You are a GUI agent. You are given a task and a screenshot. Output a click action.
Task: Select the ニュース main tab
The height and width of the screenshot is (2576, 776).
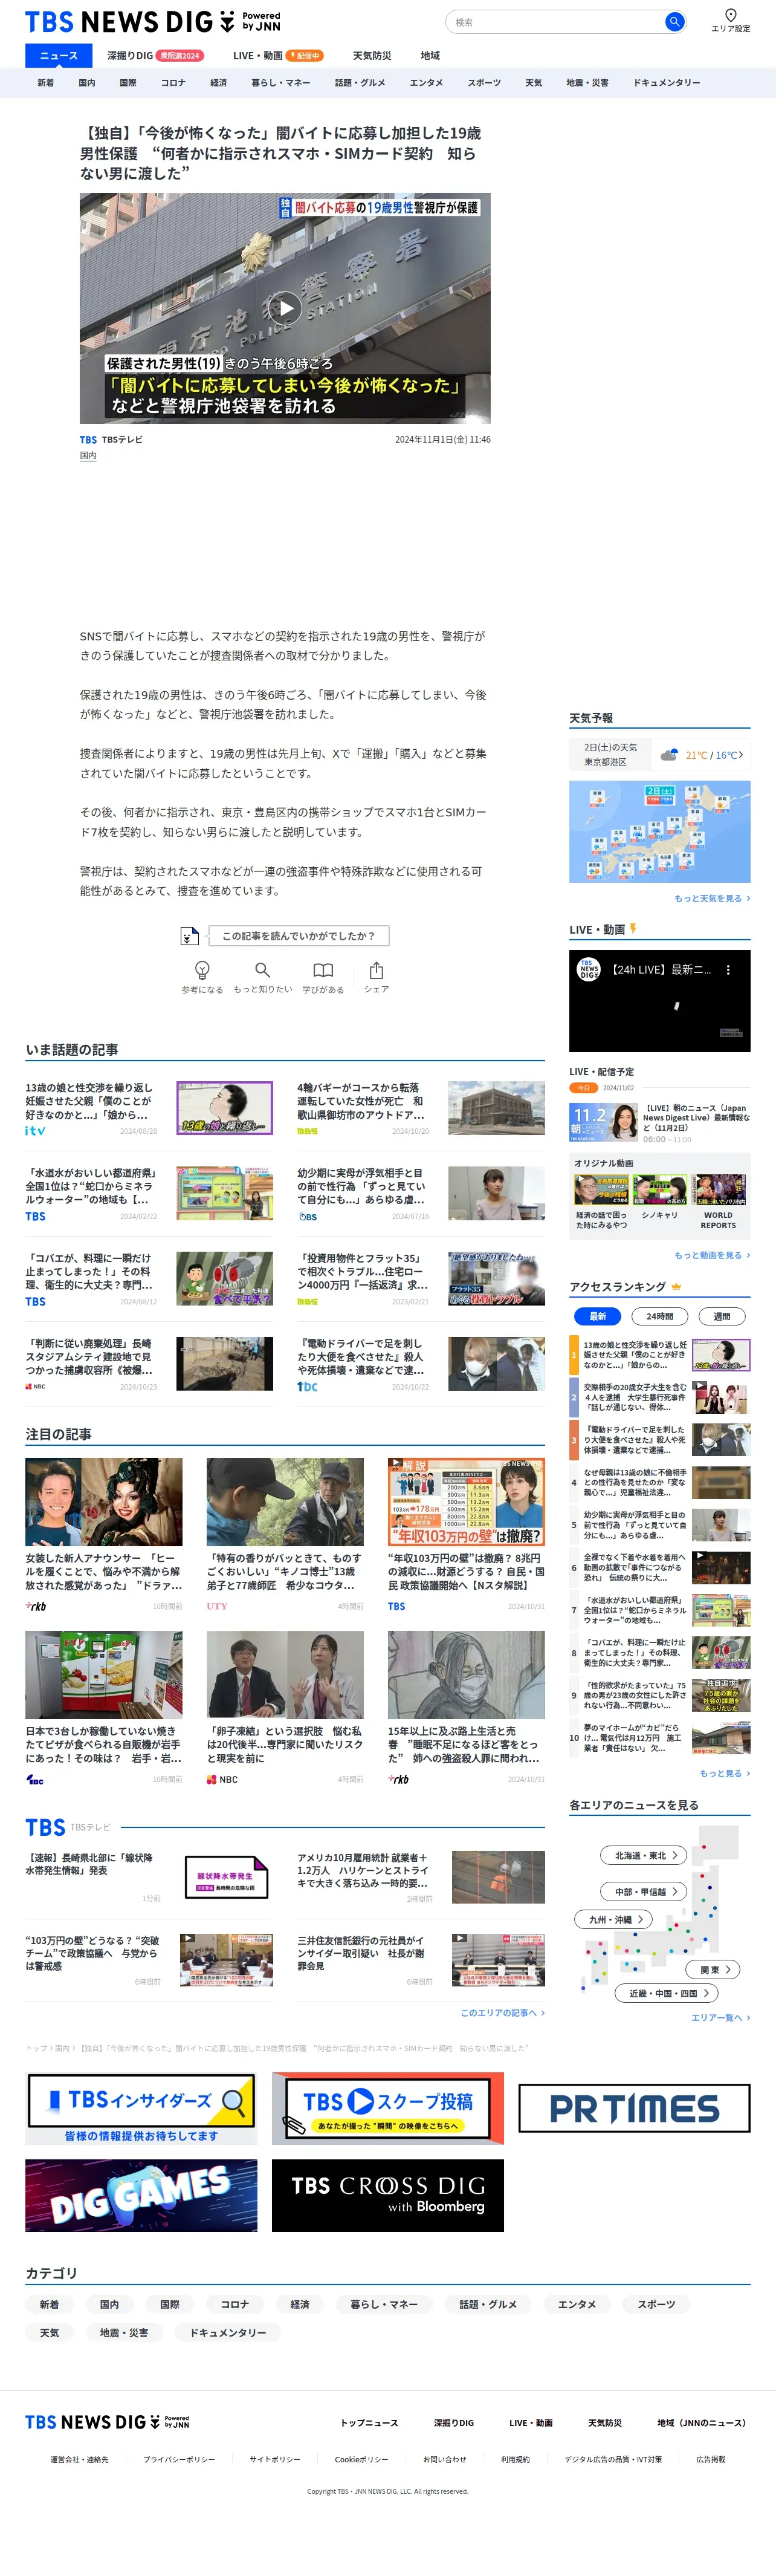coord(58,56)
